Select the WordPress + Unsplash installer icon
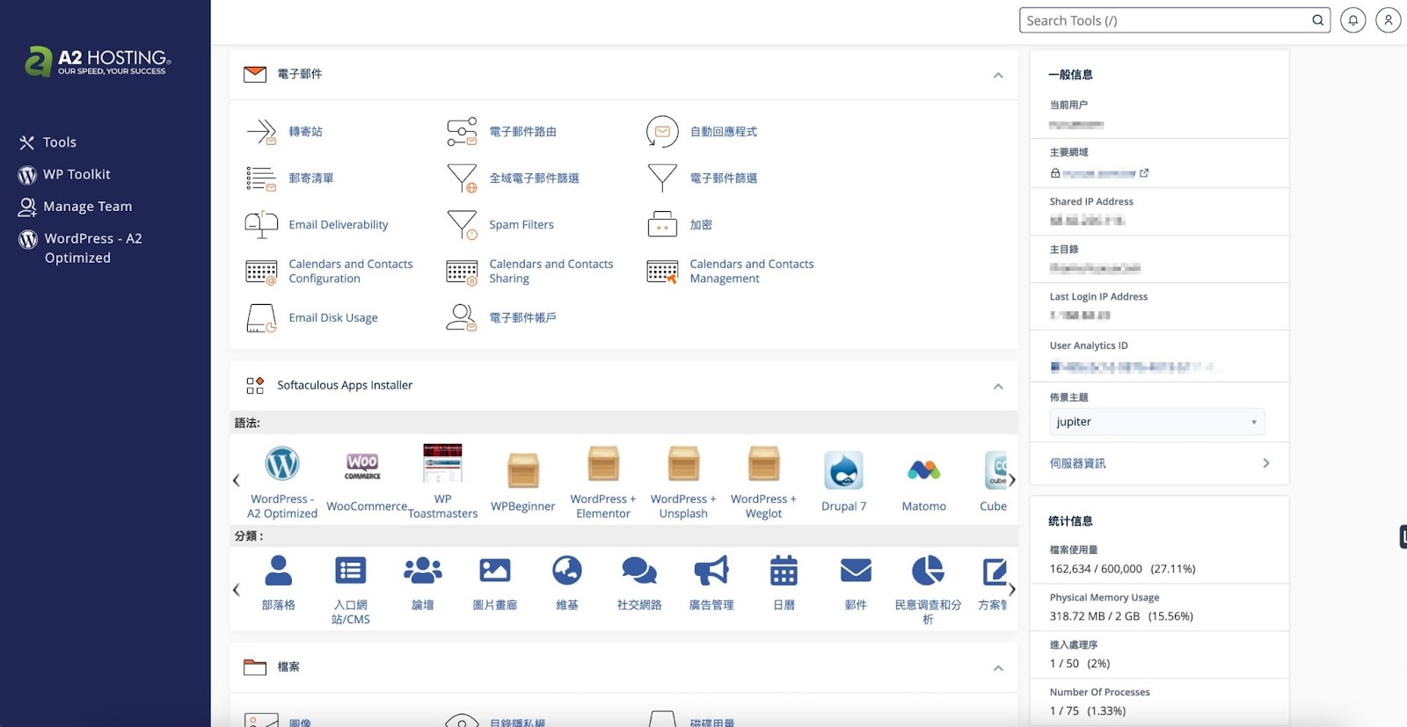Screen dimensions: 1407x727 coord(683,463)
